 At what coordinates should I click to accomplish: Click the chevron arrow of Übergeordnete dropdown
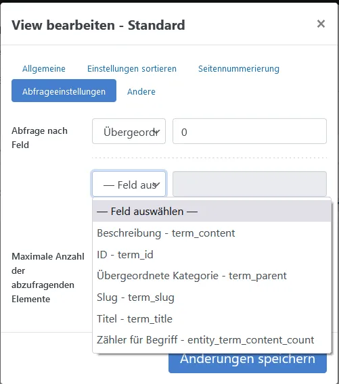(x=157, y=132)
